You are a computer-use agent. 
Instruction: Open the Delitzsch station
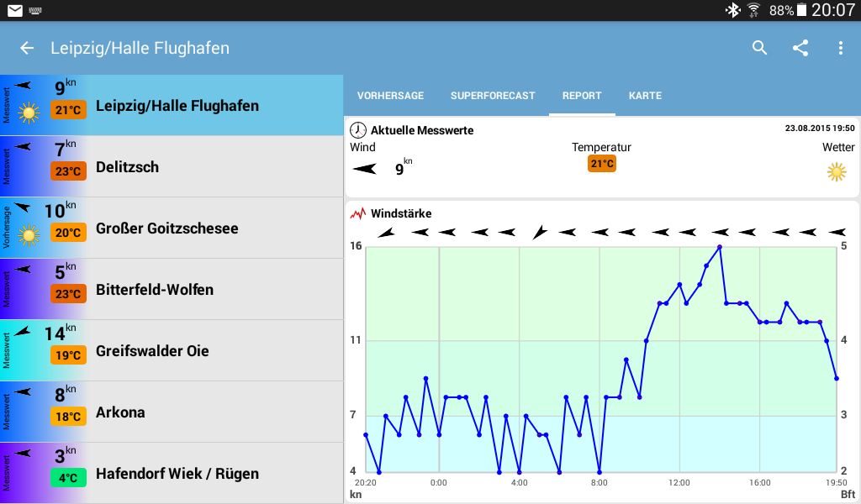point(172,166)
